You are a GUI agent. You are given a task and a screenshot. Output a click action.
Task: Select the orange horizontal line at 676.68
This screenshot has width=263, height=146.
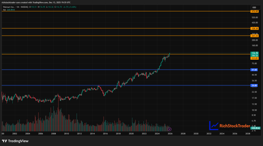click(x=126, y=11)
